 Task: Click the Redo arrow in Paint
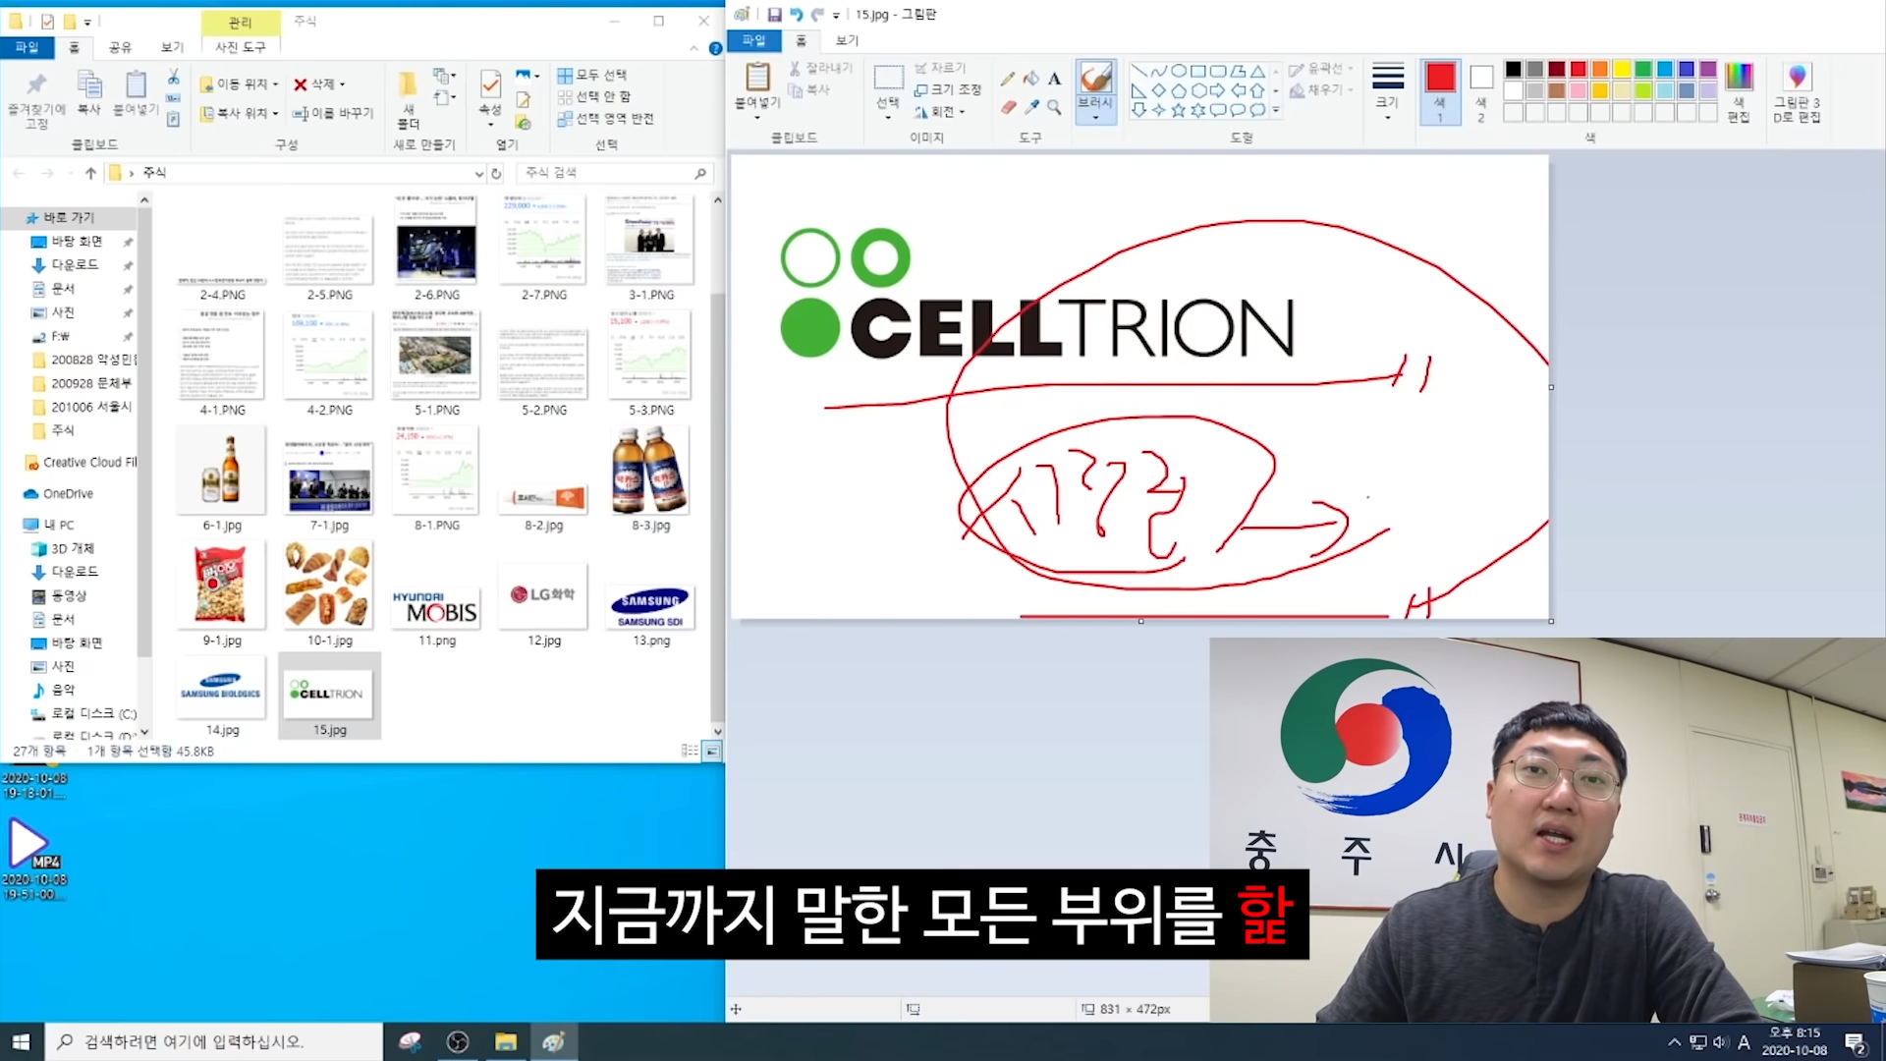tap(817, 15)
